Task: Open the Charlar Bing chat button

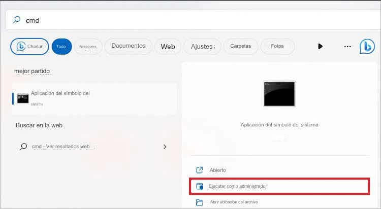Action: pos(29,46)
